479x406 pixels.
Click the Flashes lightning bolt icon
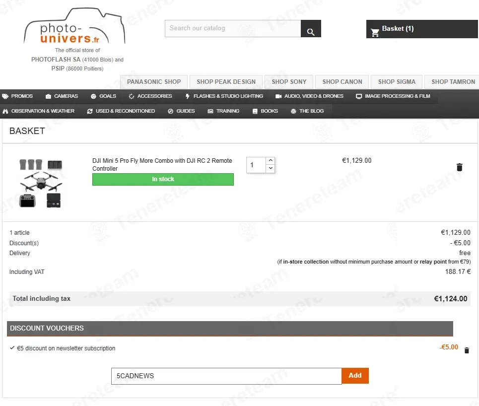(x=188, y=96)
